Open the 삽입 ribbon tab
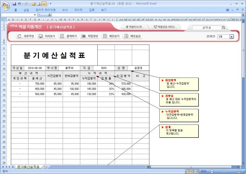246x174 pixels. tap(26, 10)
